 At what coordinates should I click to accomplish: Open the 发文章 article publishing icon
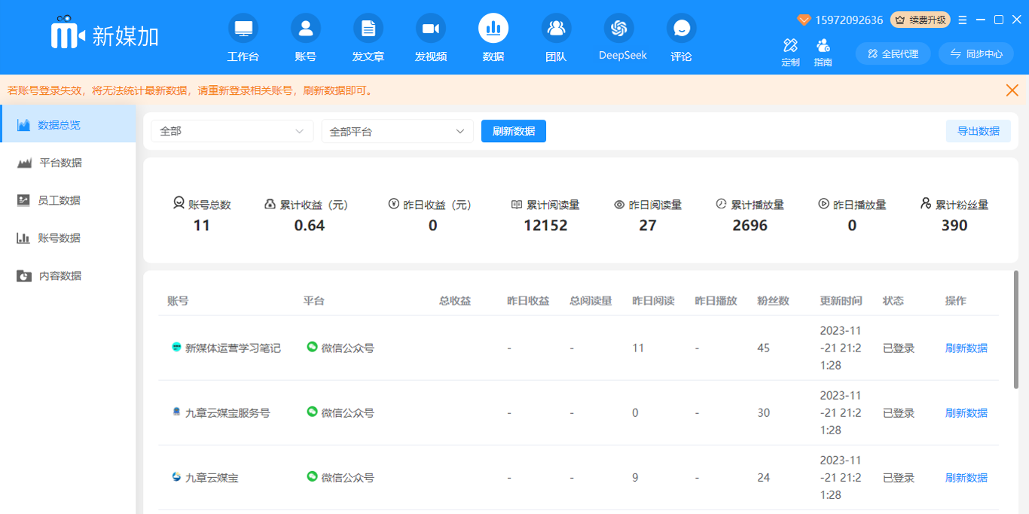pyautogui.click(x=368, y=29)
